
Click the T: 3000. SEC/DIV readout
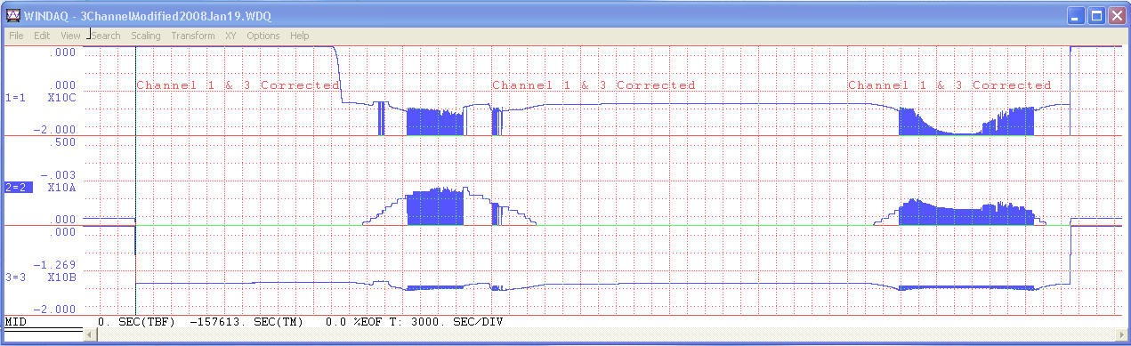(x=447, y=321)
